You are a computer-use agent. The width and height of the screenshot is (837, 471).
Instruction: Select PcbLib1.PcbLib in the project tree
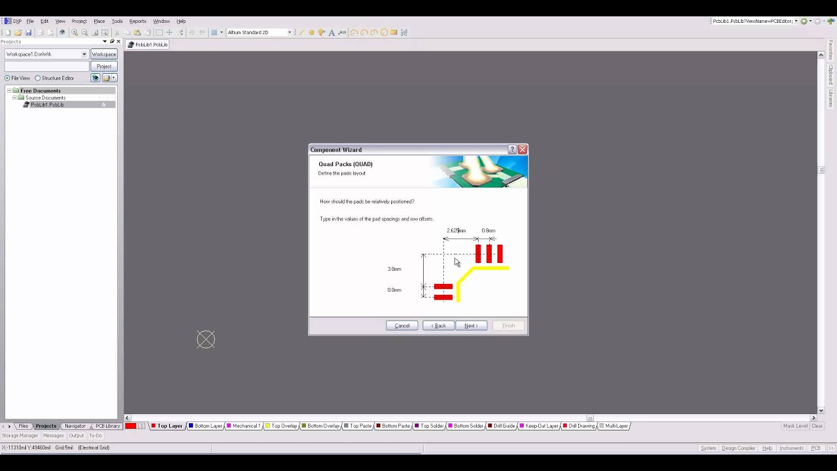pyautogui.click(x=47, y=105)
